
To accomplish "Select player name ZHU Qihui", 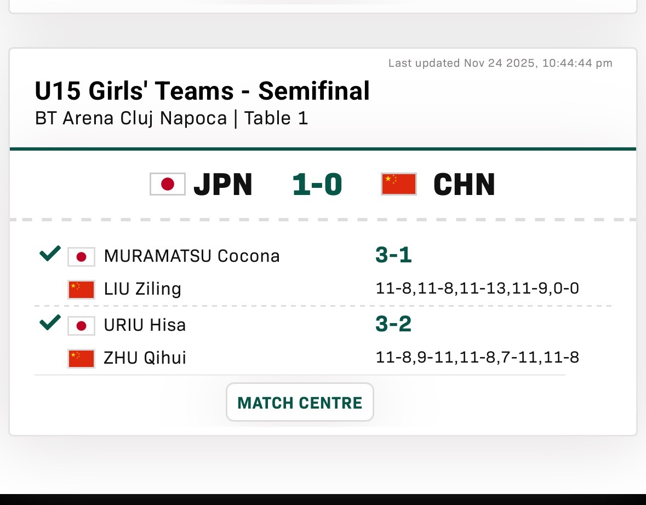I will [x=145, y=358].
